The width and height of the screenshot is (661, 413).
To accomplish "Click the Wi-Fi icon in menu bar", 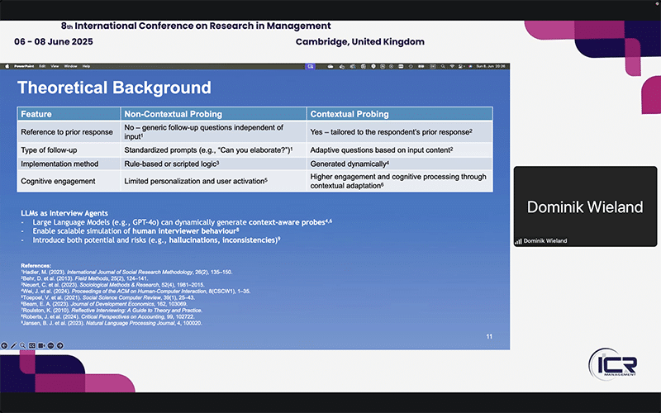I will 453,65.
